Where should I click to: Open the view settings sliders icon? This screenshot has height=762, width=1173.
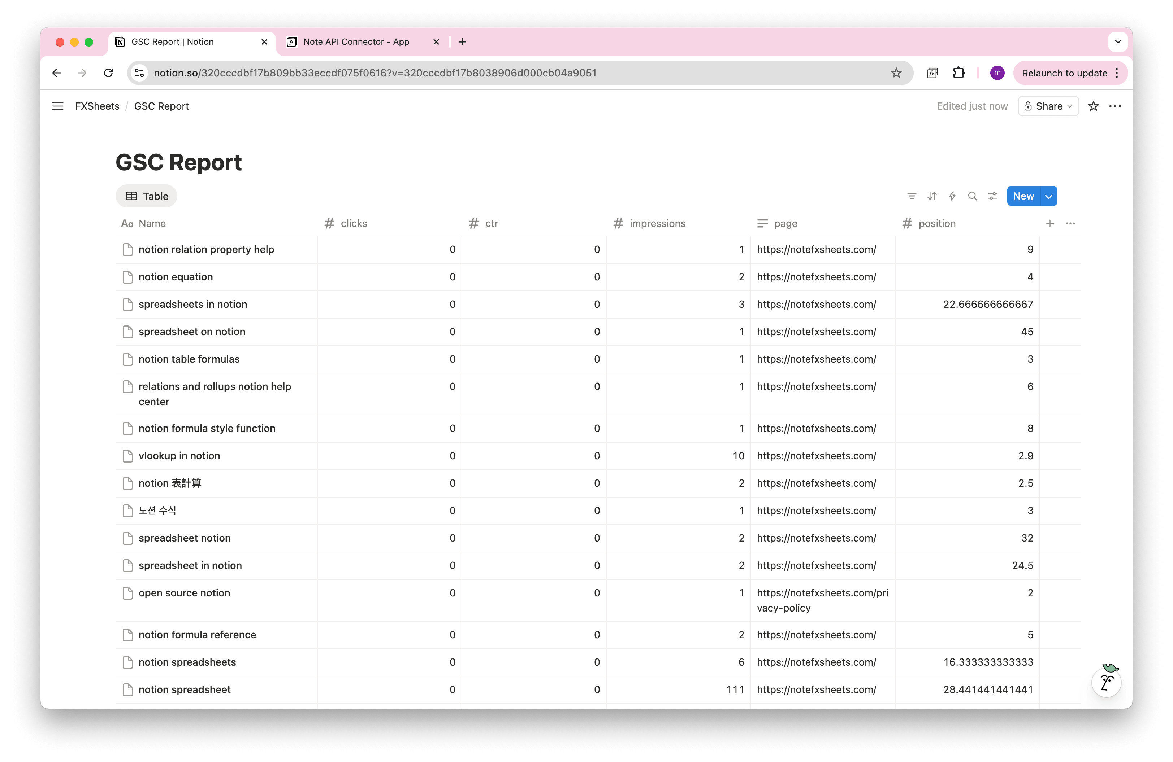tap(993, 196)
